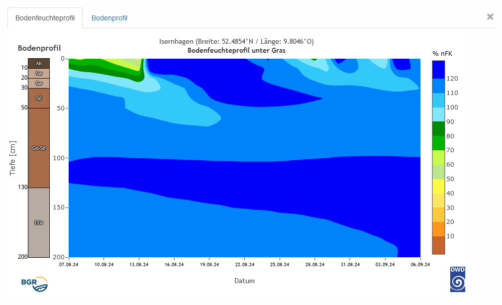This screenshot has width=502, height=305.
Task: Click the Sw horizon between 10 and 20 cm
Action: coord(39,73)
